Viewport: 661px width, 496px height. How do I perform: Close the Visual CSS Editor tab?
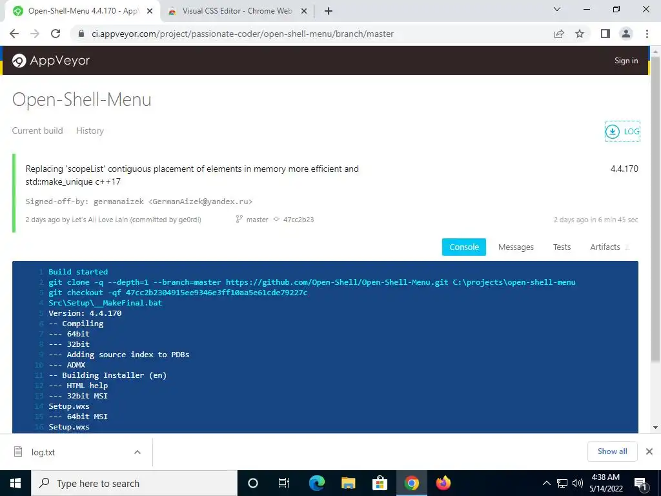[x=303, y=12]
